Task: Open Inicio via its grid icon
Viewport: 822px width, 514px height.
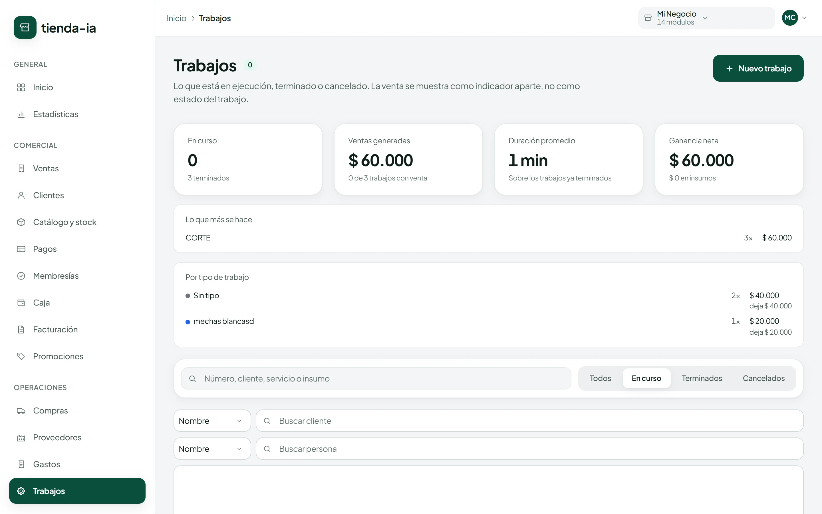Action: (21, 87)
